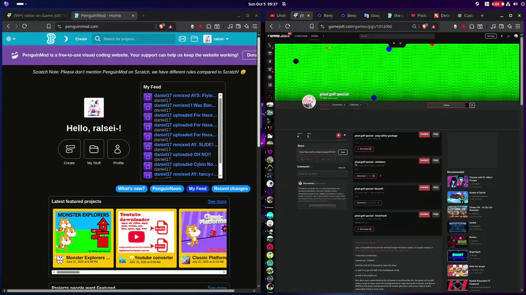Open a new tab in left browser
The image size is (526, 295).
(143, 15)
